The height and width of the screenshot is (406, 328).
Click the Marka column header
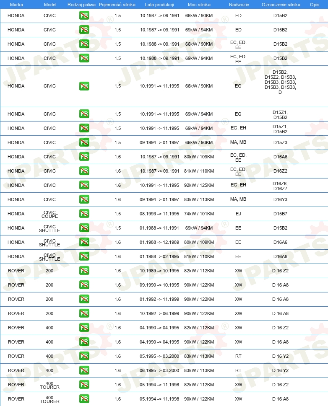(x=16, y=5)
